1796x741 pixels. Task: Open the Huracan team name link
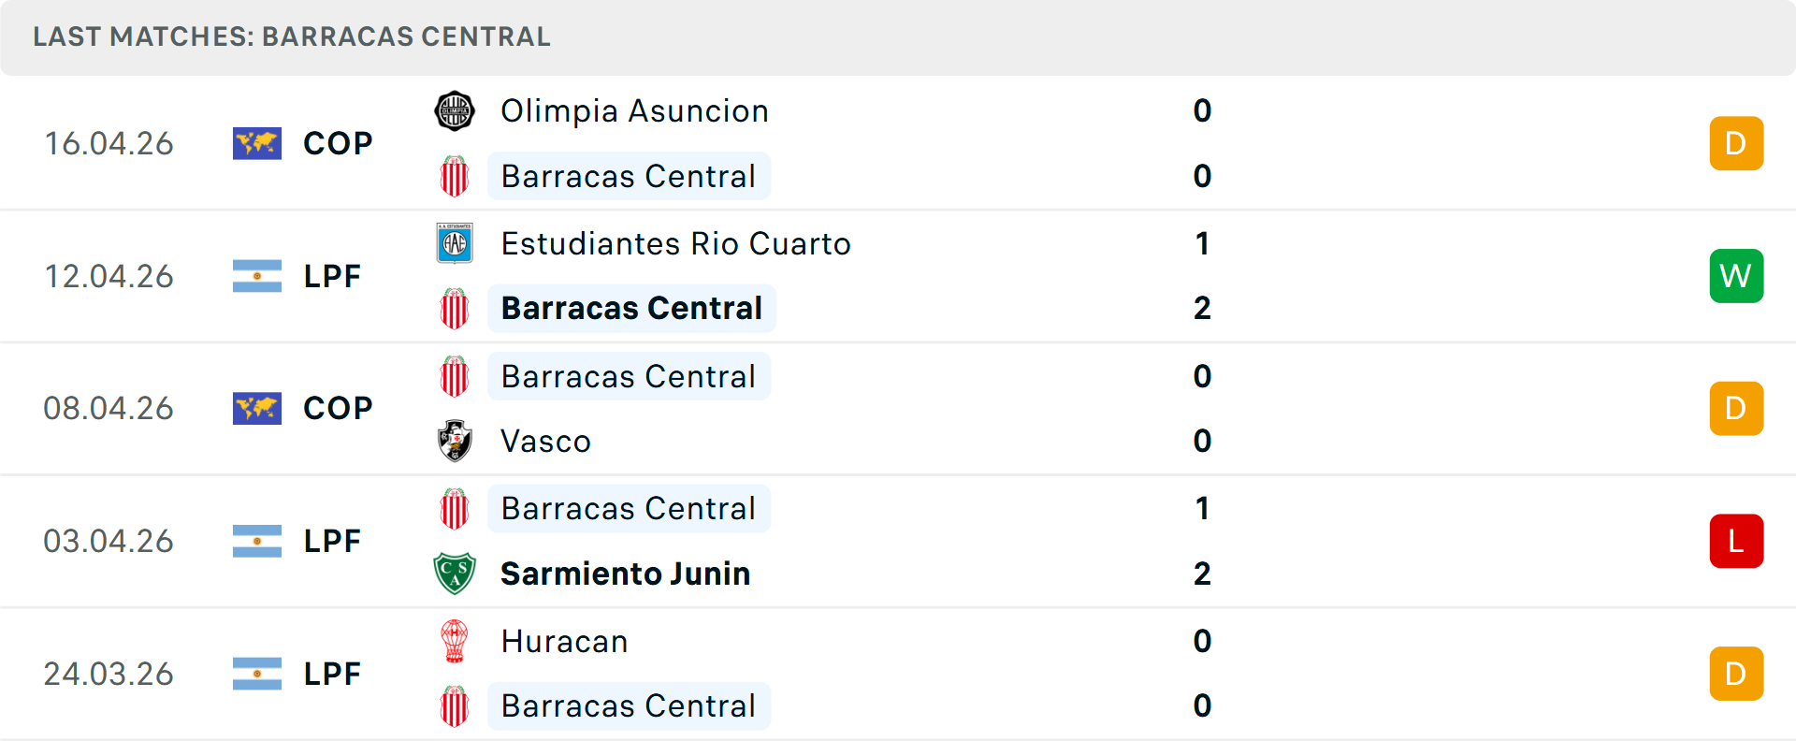[x=564, y=641]
